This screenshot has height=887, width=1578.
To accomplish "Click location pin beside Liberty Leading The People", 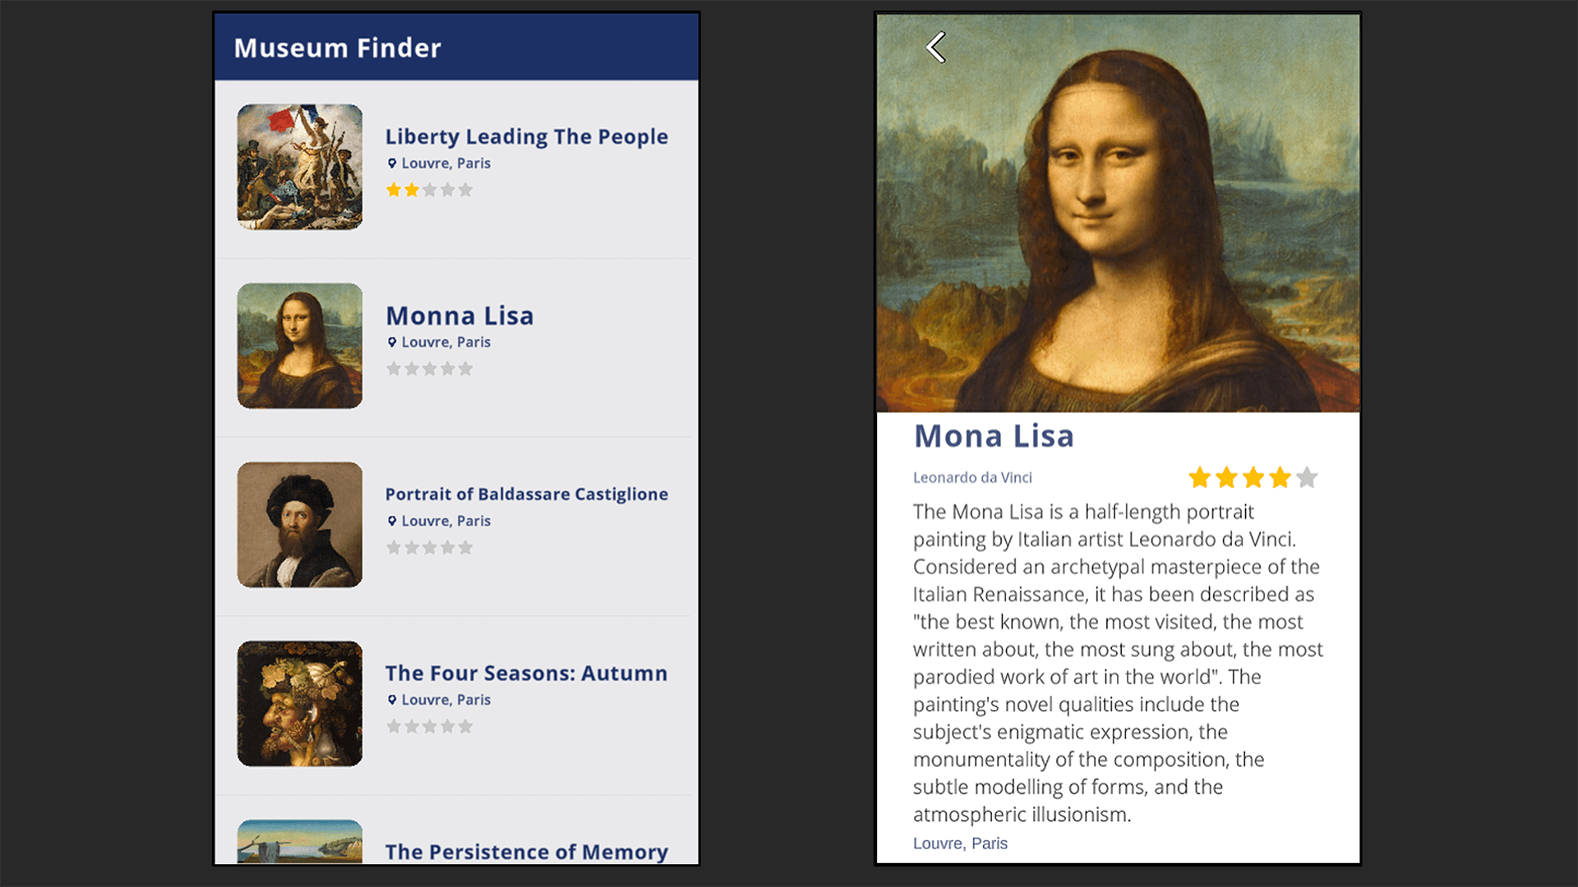I will (392, 163).
